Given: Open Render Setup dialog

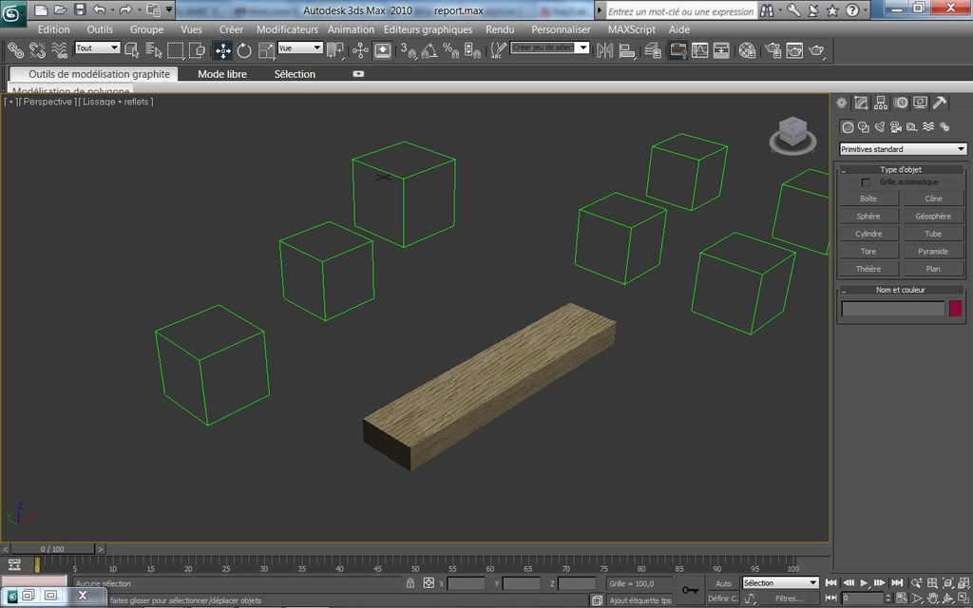Looking at the screenshot, I should pos(773,50).
